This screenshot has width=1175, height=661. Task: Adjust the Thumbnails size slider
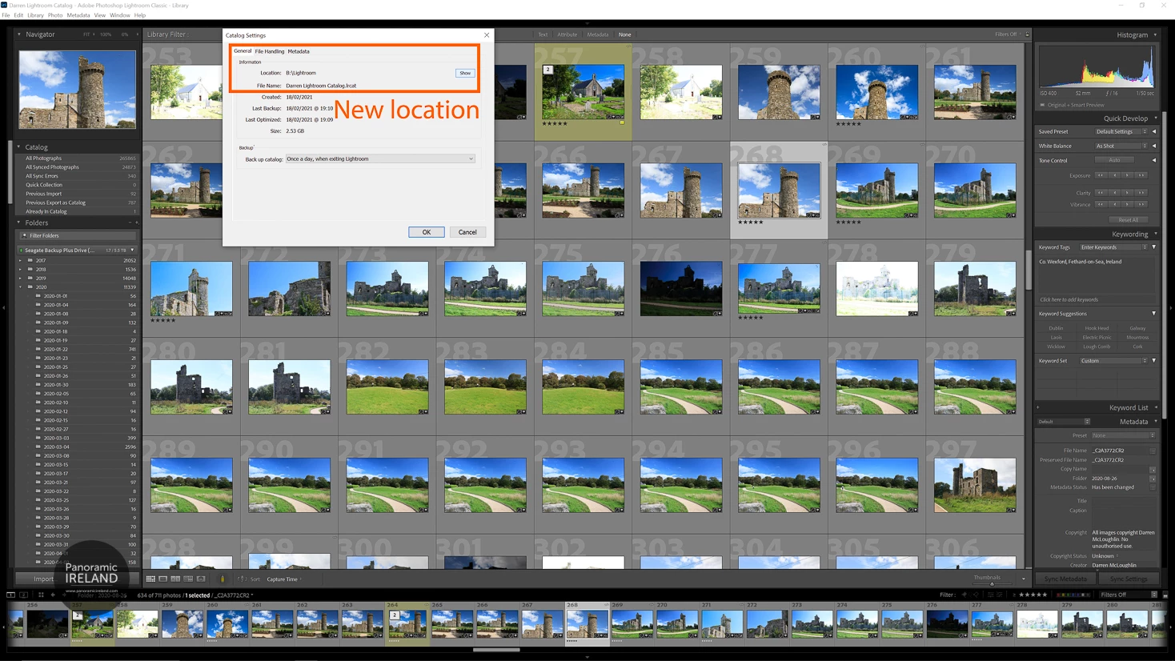click(x=993, y=584)
